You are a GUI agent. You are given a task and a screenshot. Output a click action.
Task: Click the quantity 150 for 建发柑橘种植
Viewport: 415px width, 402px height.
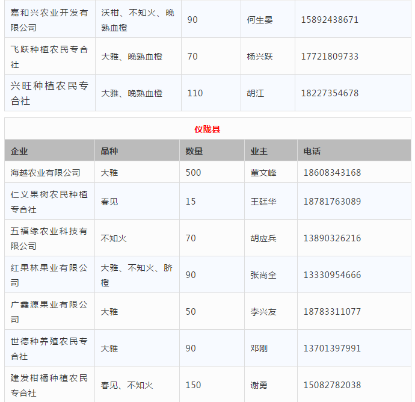pyautogui.click(x=193, y=385)
